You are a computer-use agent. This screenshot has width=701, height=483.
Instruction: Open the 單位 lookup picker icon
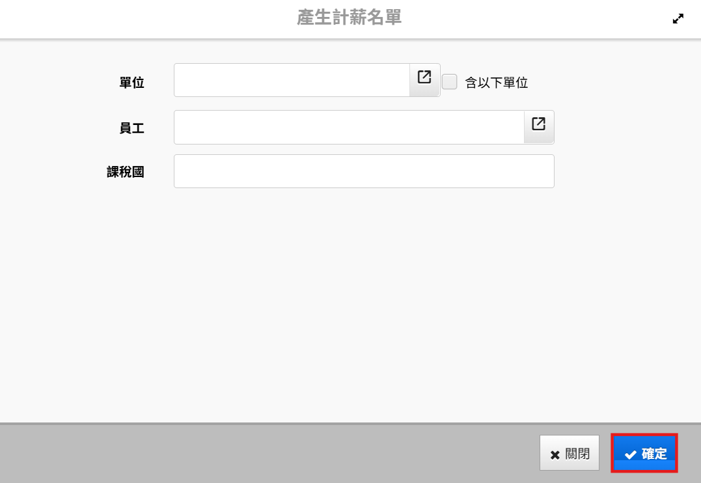[424, 78]
